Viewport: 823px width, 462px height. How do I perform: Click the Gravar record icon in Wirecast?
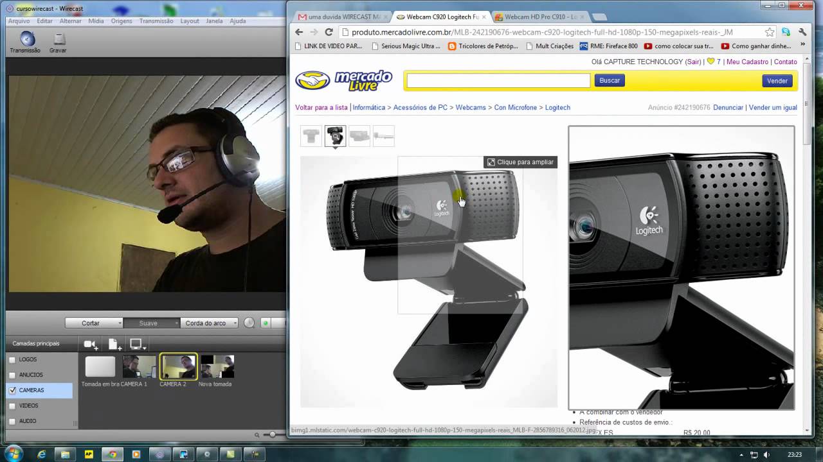[58, 43]
